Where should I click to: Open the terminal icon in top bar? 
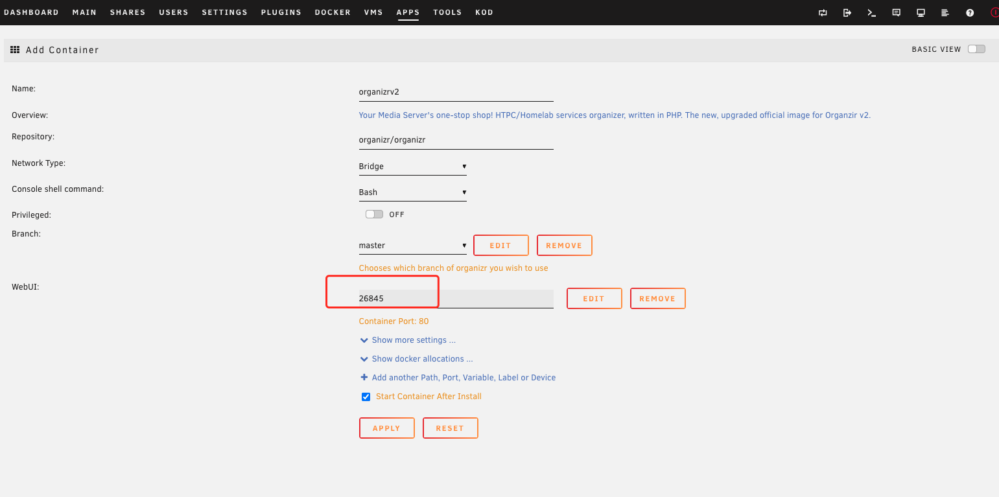coord(872,12)
